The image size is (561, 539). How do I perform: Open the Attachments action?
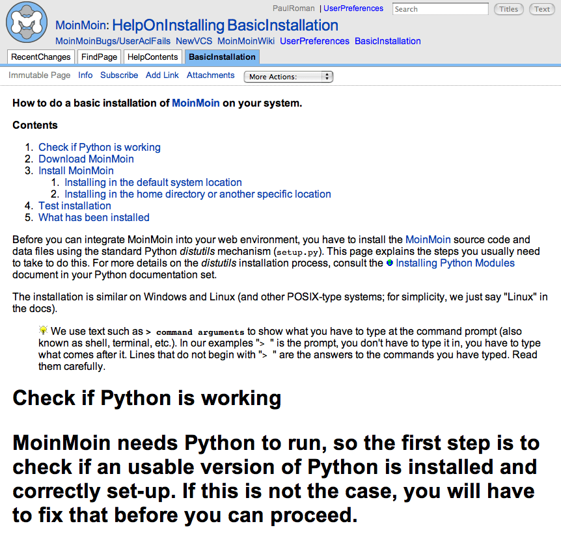pyautogui.click(x=210, y=75)
